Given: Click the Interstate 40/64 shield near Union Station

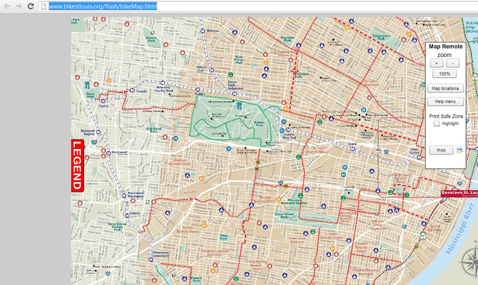Looking at the screenshot, I should 386,152.
